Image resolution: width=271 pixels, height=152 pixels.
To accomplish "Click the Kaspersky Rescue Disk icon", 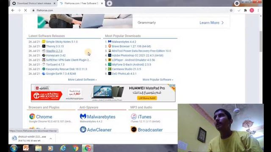I will click(x=44, y=69).
